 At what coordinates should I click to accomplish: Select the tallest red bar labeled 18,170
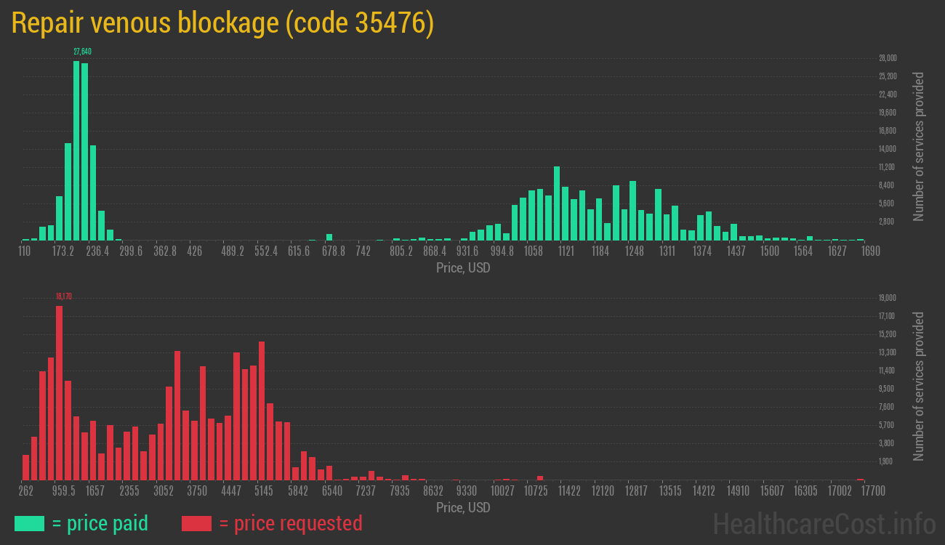(x=60, y=392)
